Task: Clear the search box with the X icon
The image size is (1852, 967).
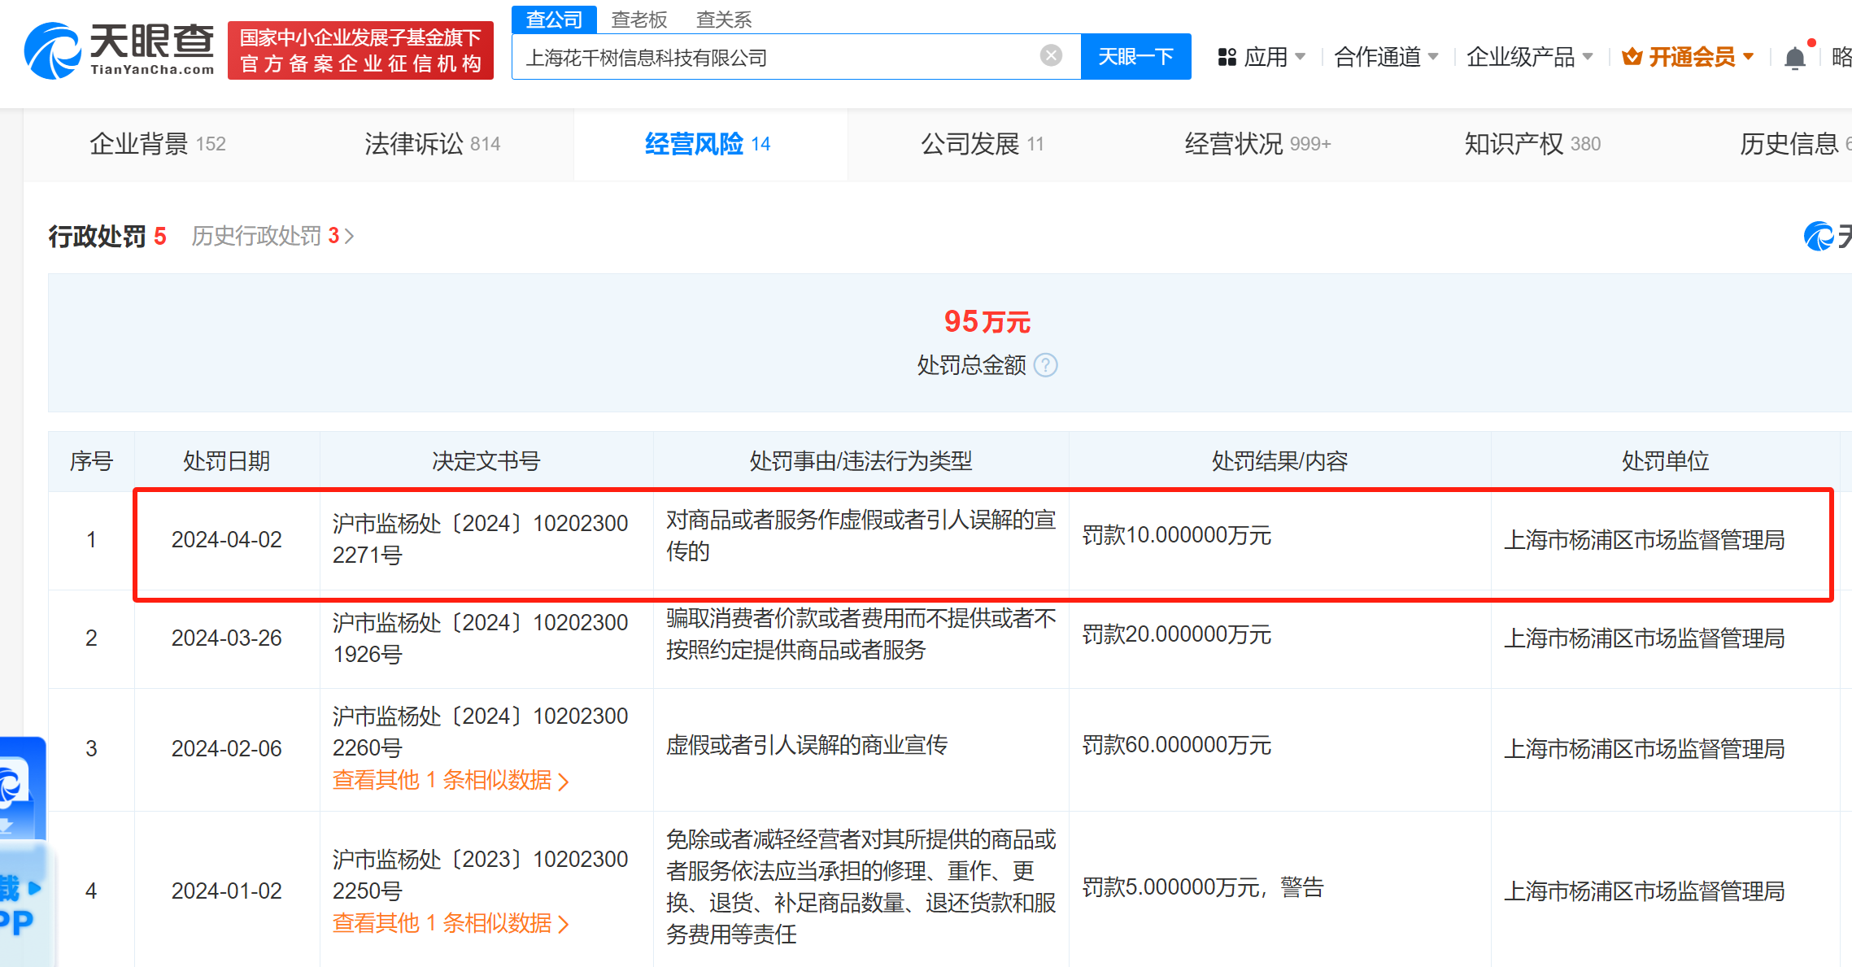Action: click(x=1051, y=55)
